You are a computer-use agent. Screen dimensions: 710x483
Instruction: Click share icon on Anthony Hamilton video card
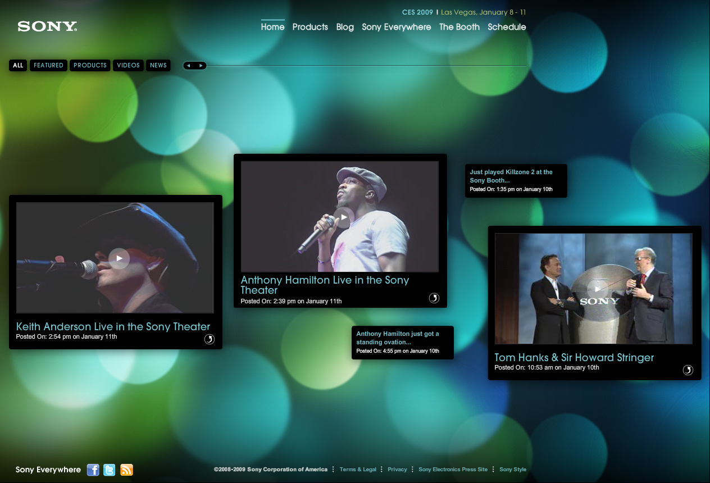coord(434,298)
